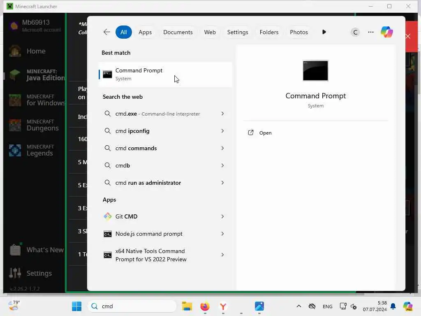
Task: Click the red close X behind search panel
Action: point(408,36)
